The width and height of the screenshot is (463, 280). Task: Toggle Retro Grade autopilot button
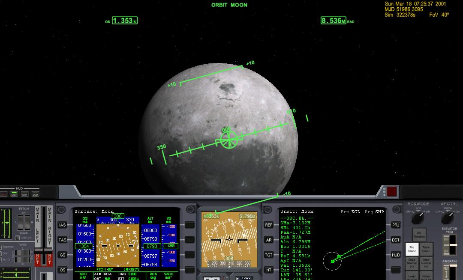(x=426, y=249)
